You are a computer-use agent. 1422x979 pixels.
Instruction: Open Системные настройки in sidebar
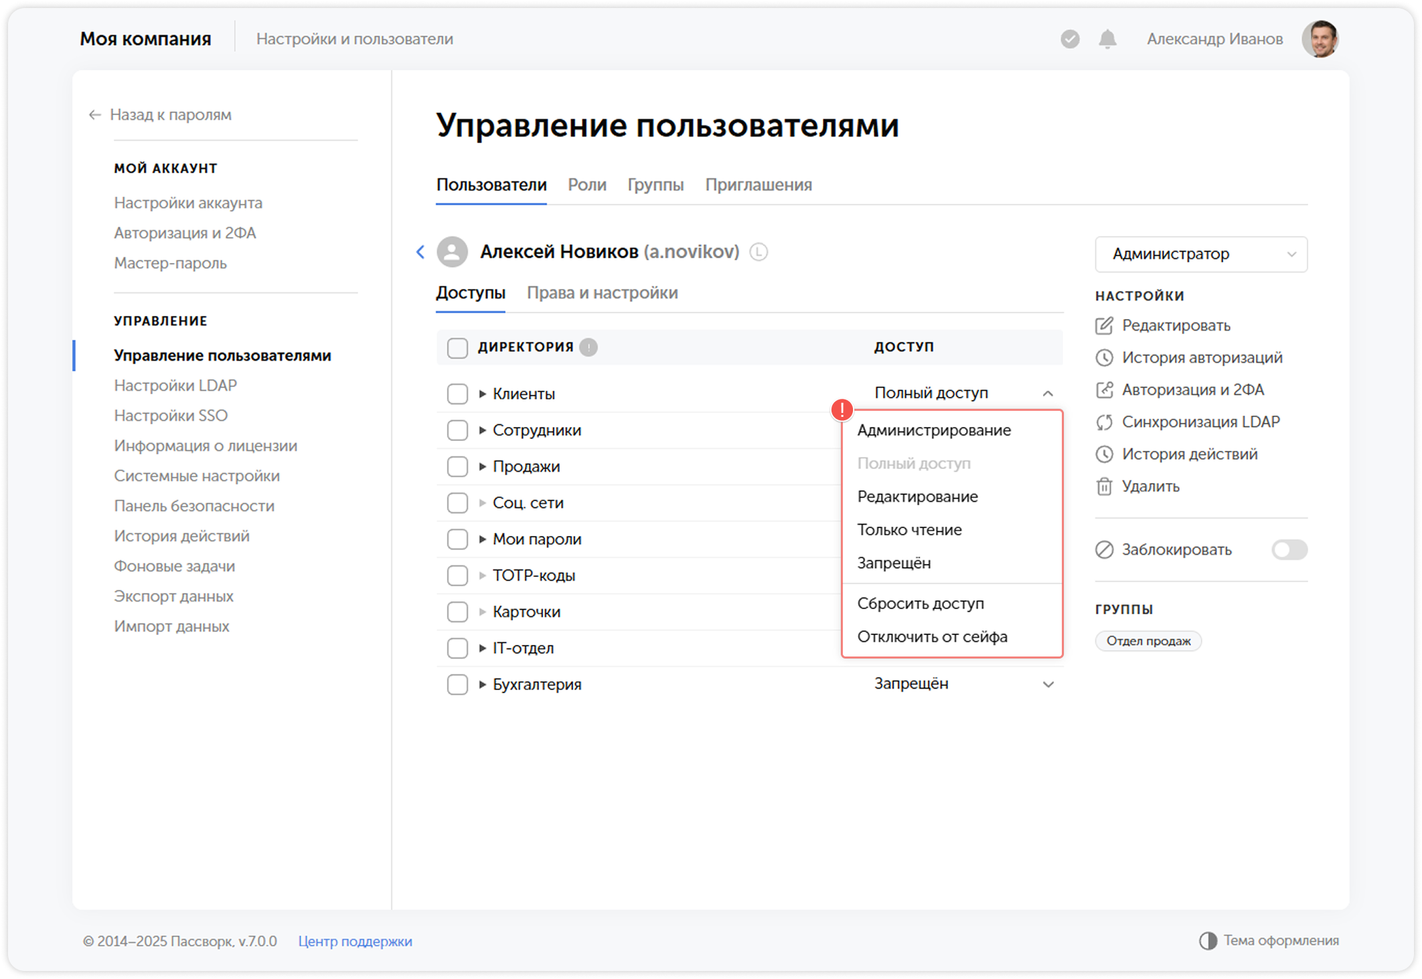[197, 476]
